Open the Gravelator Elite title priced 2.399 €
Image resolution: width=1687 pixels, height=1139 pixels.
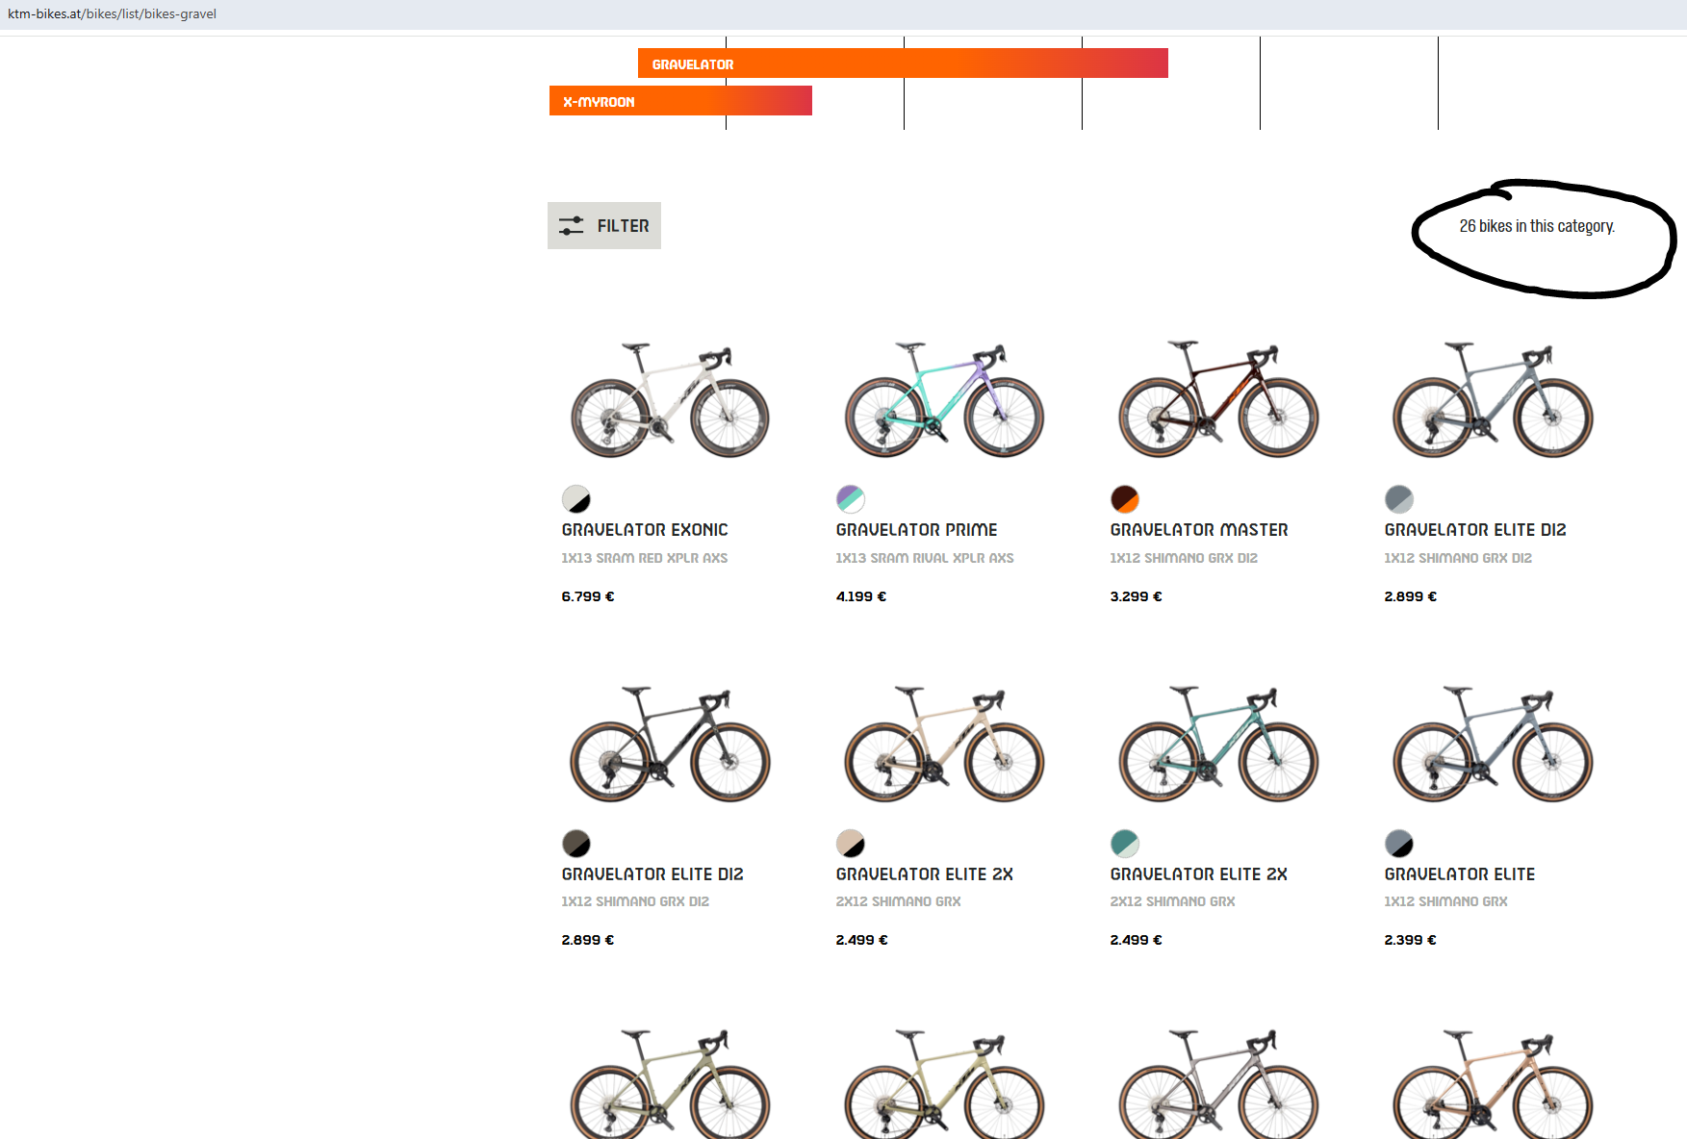click(1460, 874)
